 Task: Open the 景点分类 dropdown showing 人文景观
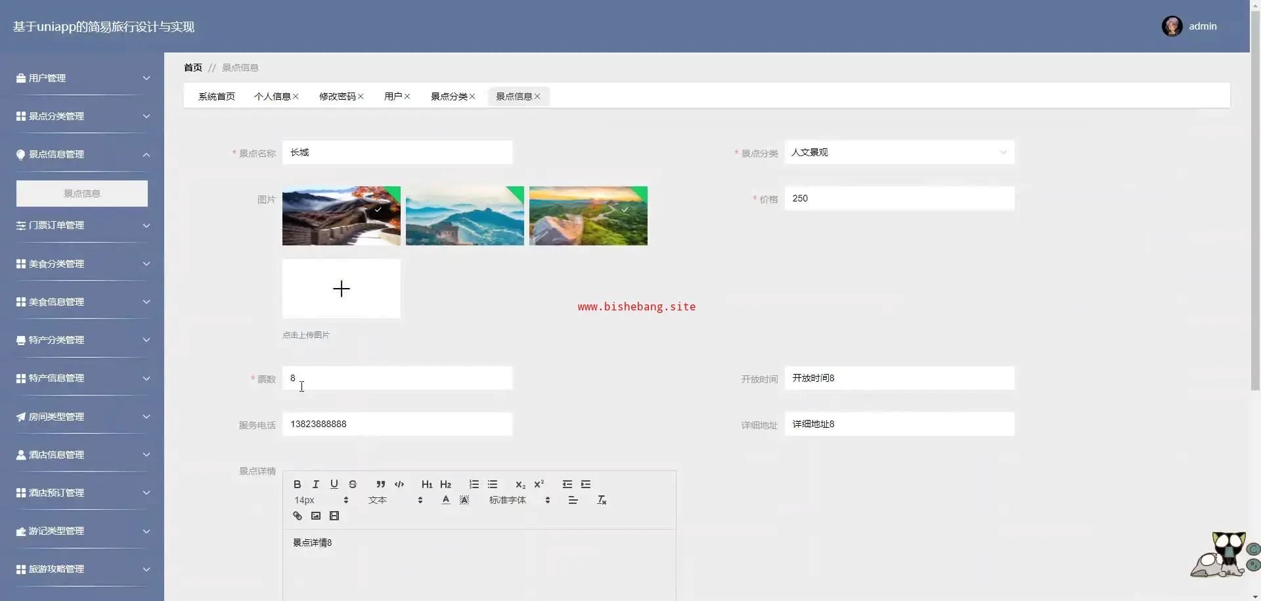(898, 152)
